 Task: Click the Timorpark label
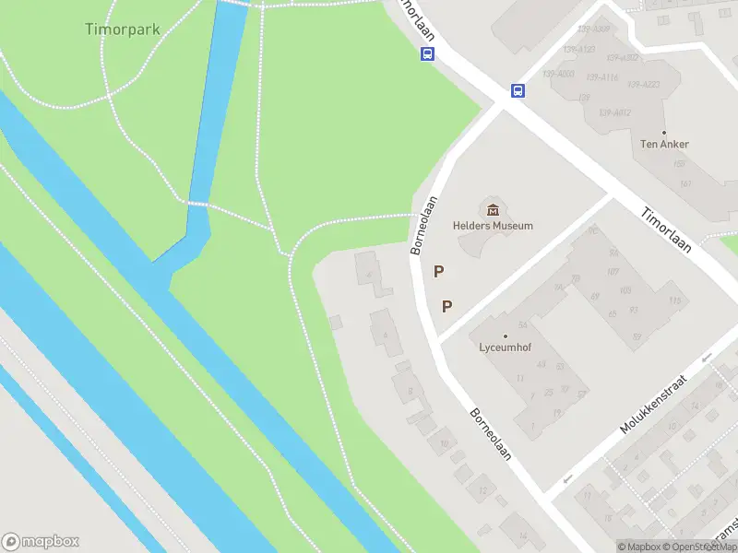click(123, 29)
